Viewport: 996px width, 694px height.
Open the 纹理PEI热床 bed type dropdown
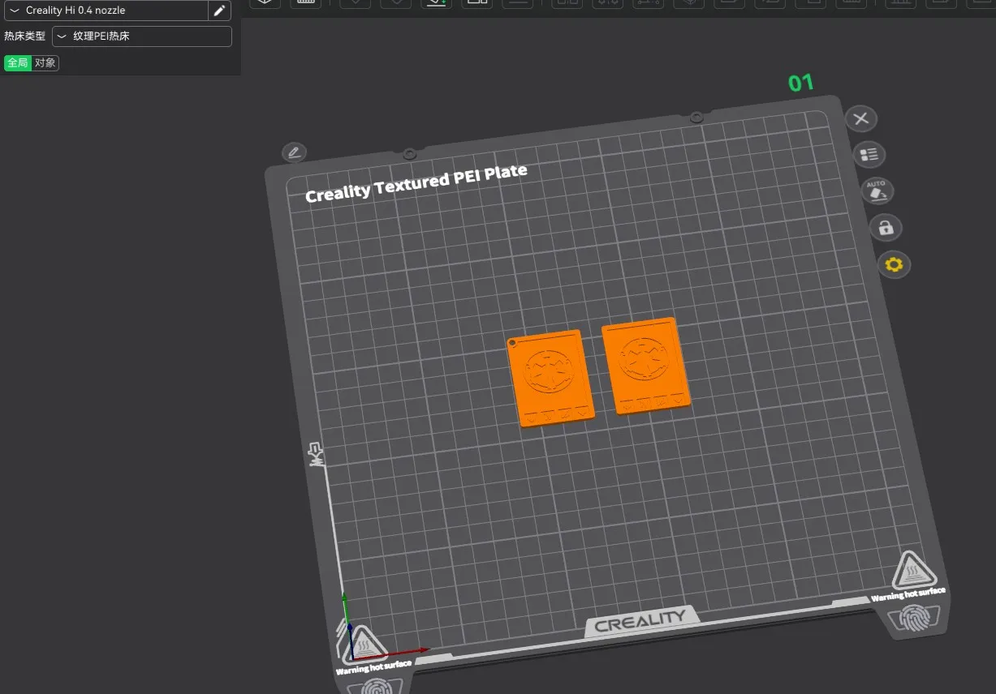pos(142,36)
